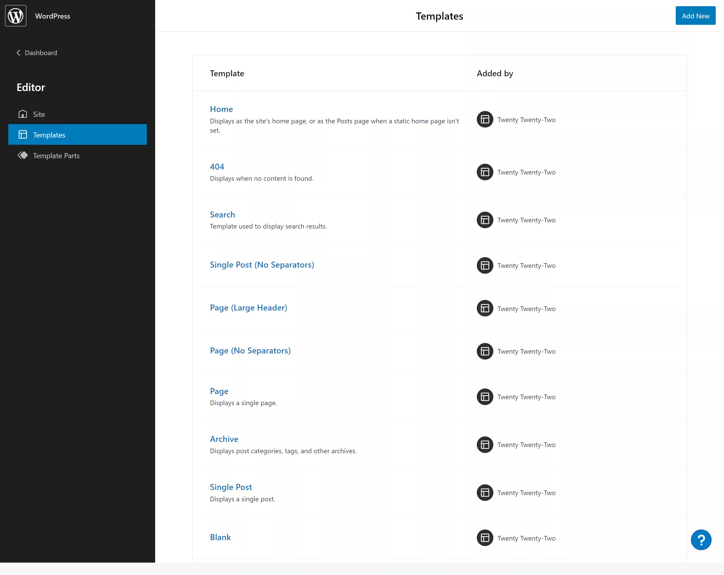Open the Single Post template
Viewport: 724px width, 575px height.
click(231, 487)
